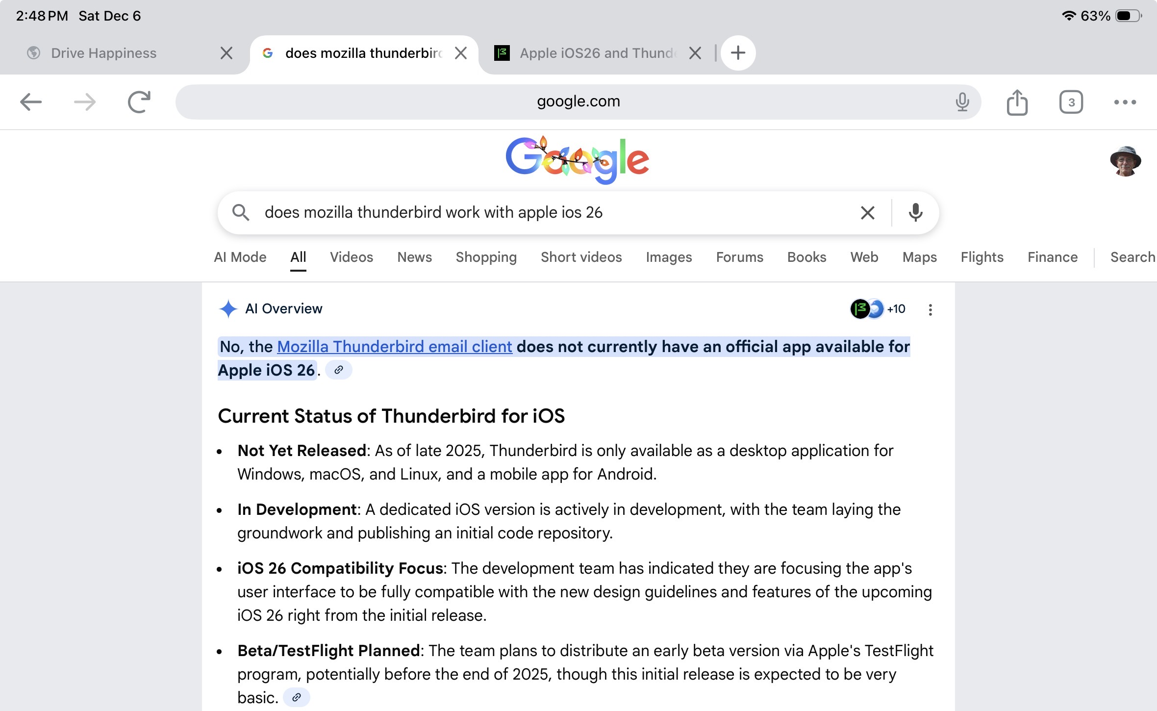
Task: Open a new browser tab
Action: [738, 53]
